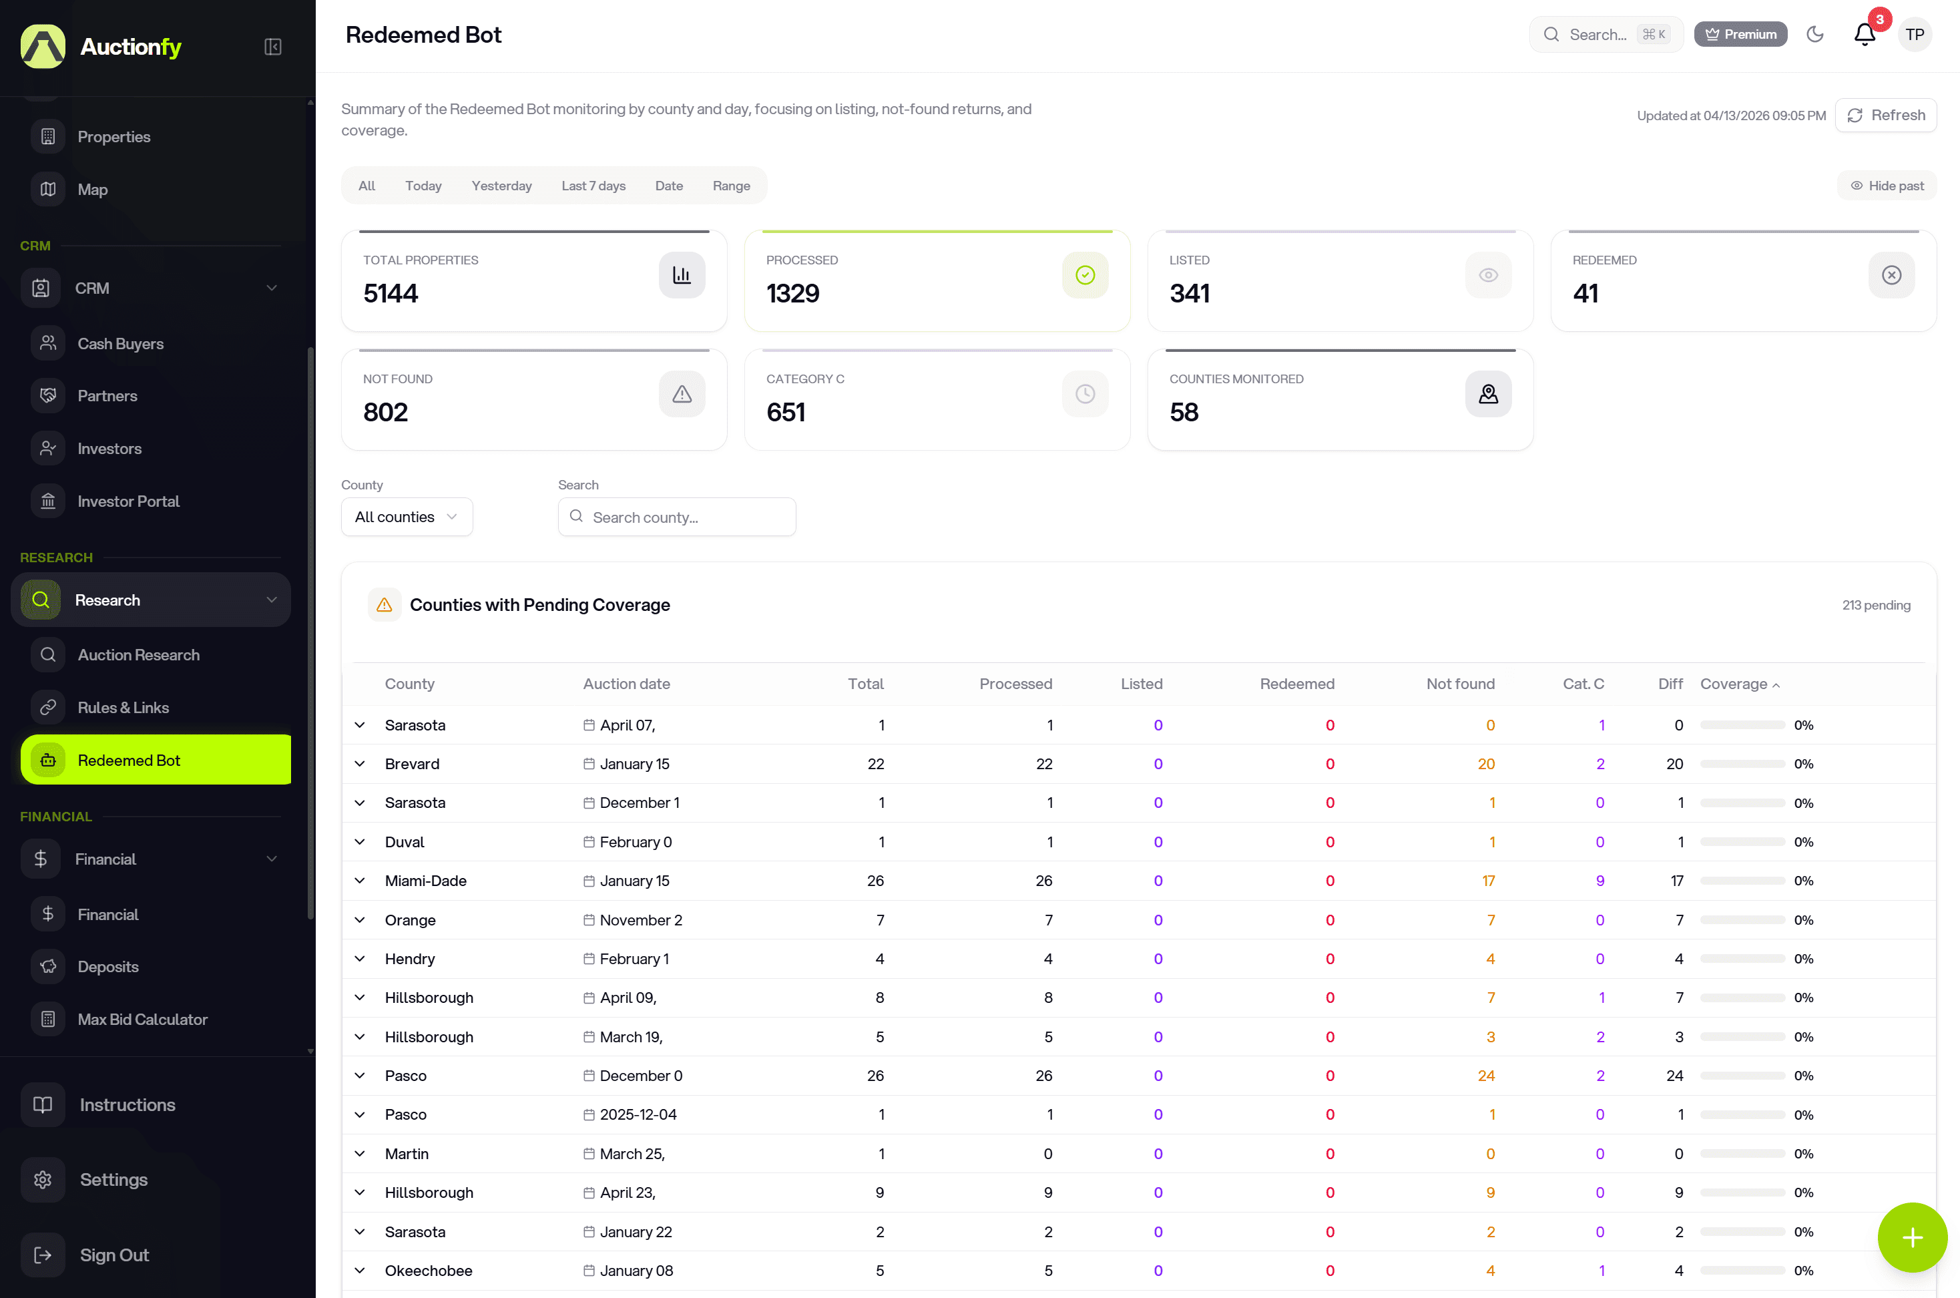Click the Sarasota April 07 coverage bar
Screen dimensions: 1960x1298
point(1742,725)
